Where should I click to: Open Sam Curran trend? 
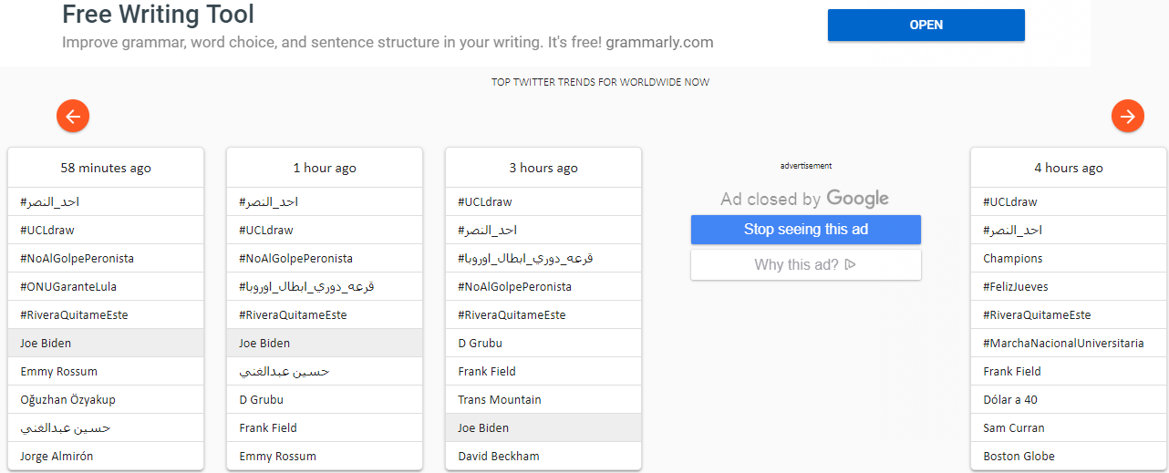click(x=1069, y=427)
